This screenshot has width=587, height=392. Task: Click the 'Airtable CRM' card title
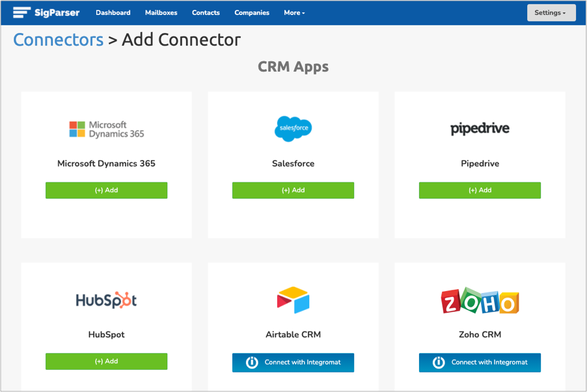293,334
